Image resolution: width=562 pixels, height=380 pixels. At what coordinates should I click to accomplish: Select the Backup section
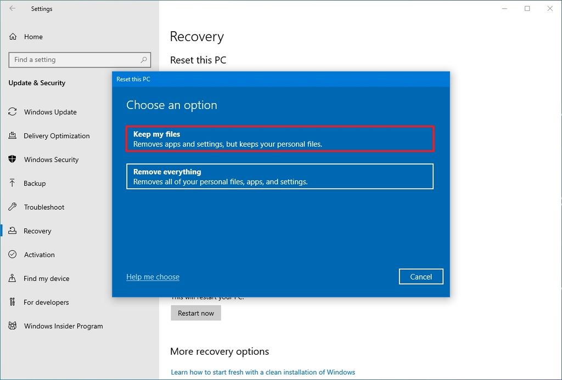(x=35, y=183)
